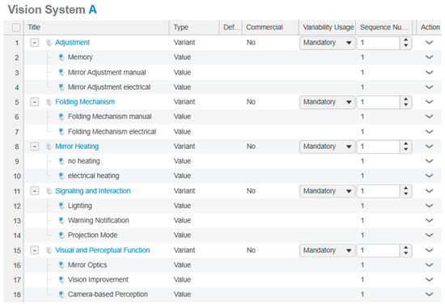Toggle the select-all checkbox in table header
This screenshot has width=445, height=306.
16,28
